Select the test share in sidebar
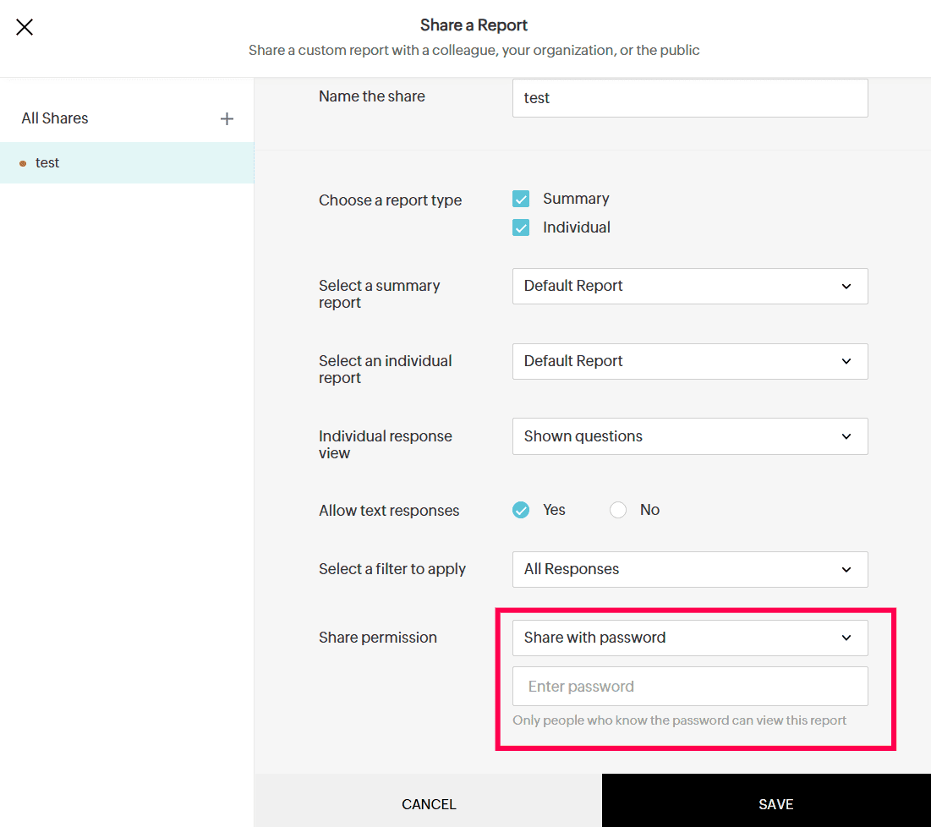 tap(47, 163)
